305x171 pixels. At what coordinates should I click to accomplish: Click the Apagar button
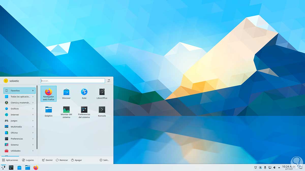pyautogui.click(x=77, y=160)
